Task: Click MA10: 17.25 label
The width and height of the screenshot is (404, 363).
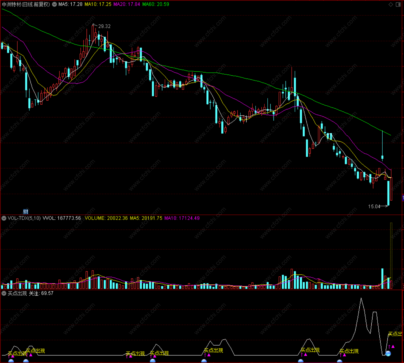Action: coord(98,4)
